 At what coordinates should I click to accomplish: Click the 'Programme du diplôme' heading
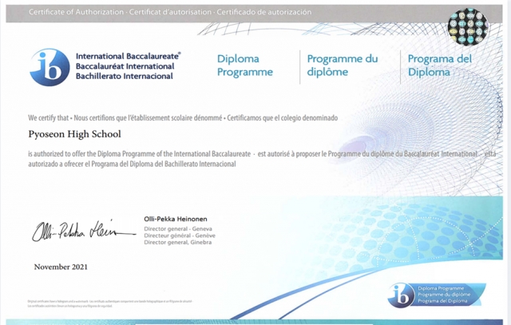[x=343, y=65]
